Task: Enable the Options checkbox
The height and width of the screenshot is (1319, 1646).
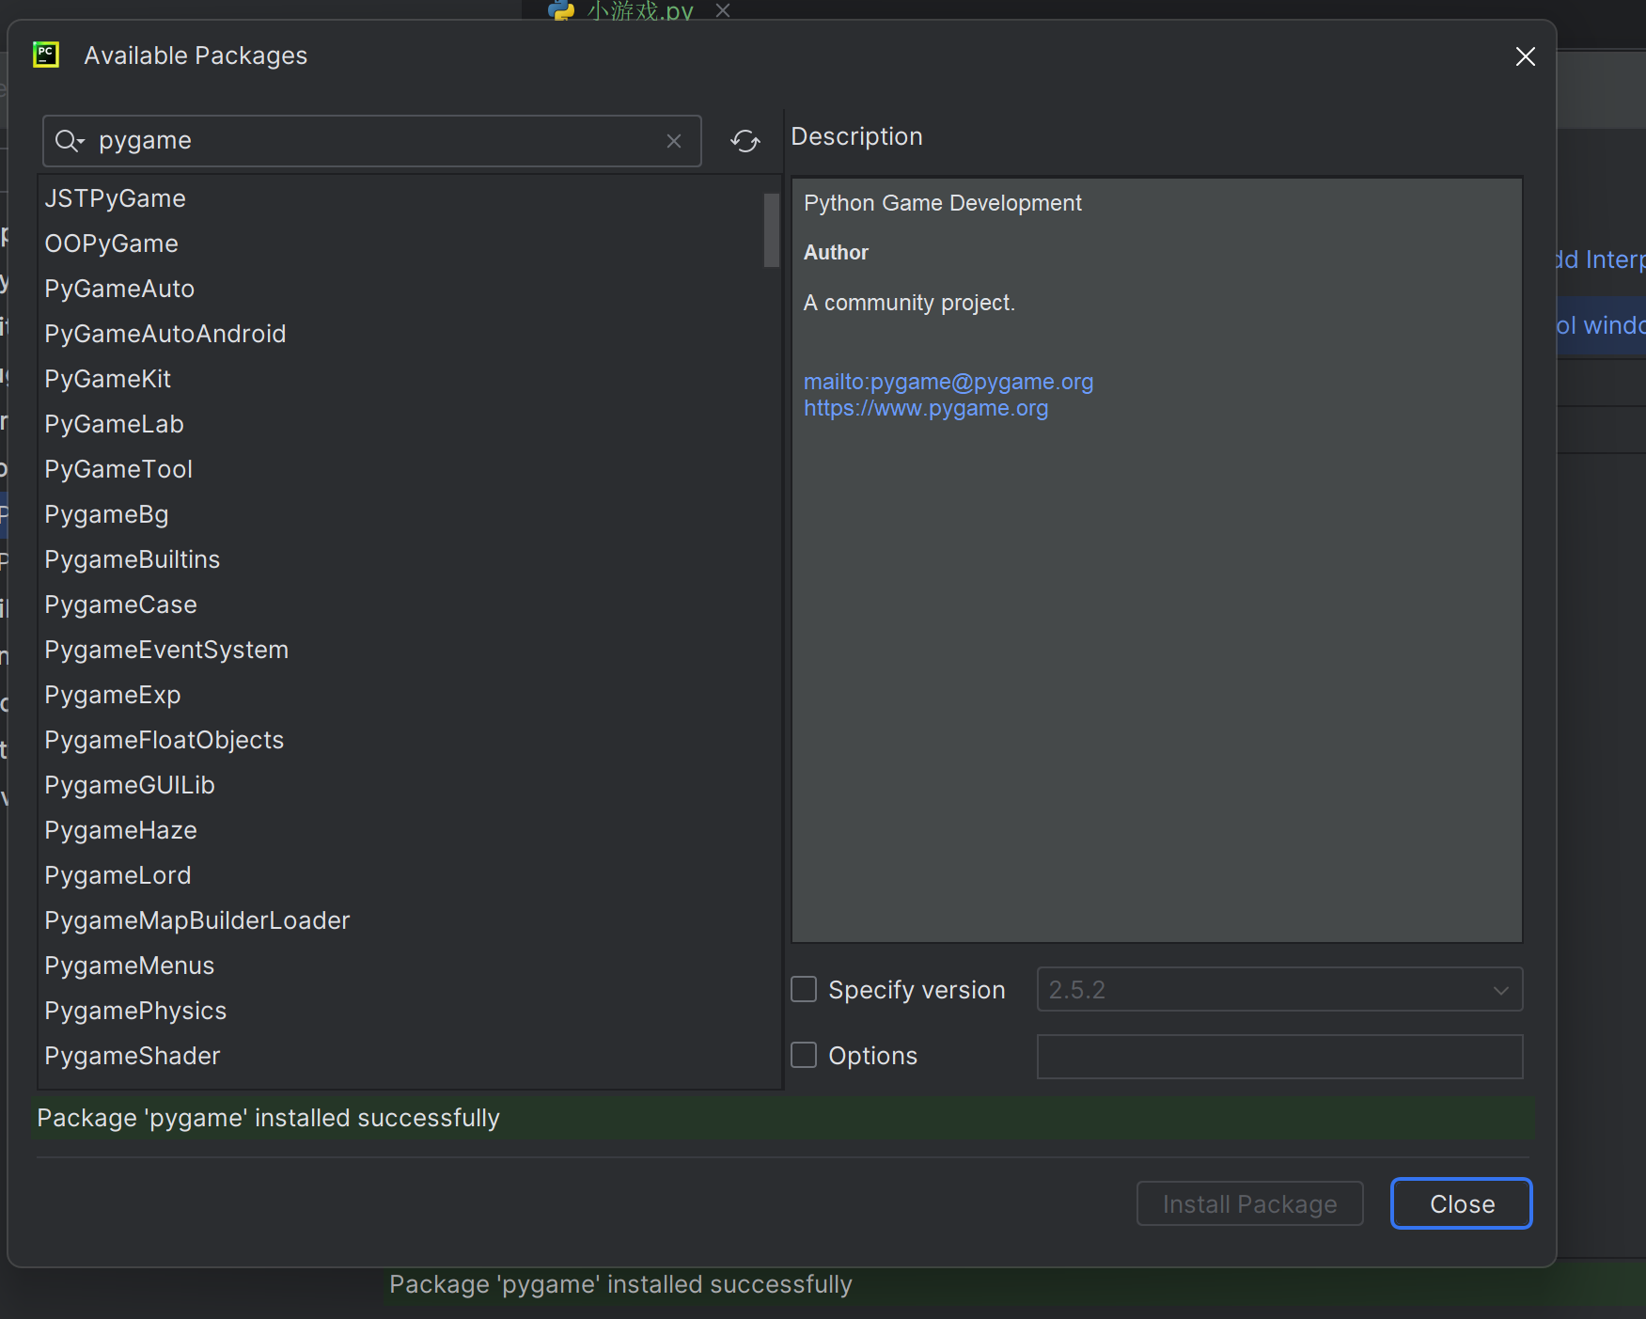Action: coord(804,1055)
